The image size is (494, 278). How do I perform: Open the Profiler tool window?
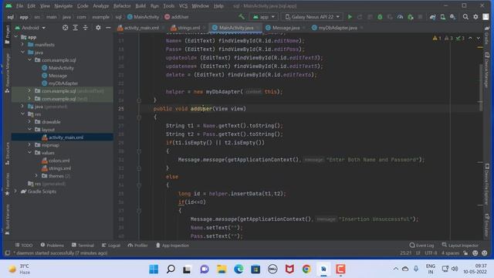(137, 246)
